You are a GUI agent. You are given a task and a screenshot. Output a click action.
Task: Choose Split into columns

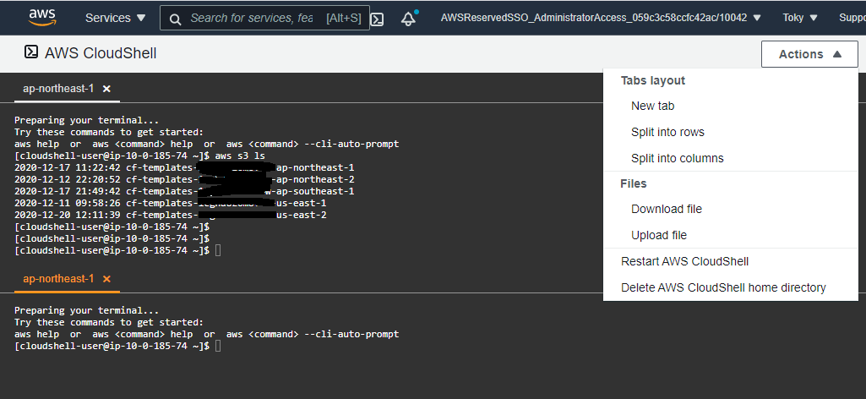pos(677,158)
